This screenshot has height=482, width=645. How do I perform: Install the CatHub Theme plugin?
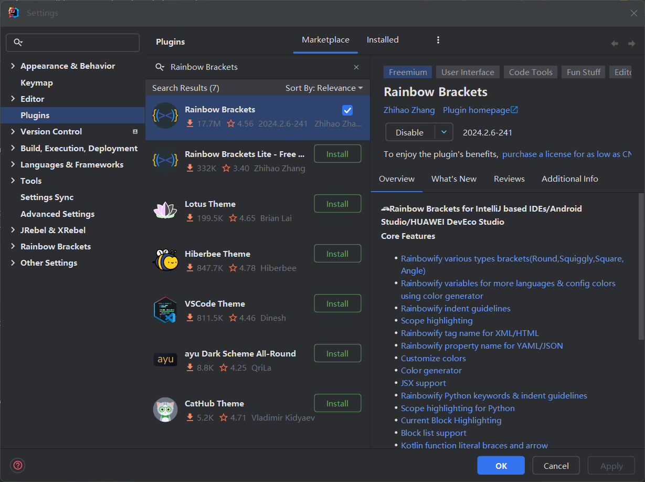(337, 403)
